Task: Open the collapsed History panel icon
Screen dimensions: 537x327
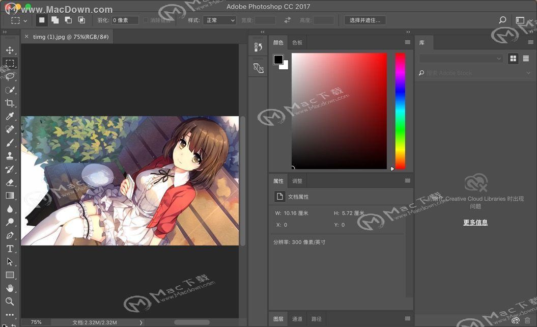Action: click(258, 47)
